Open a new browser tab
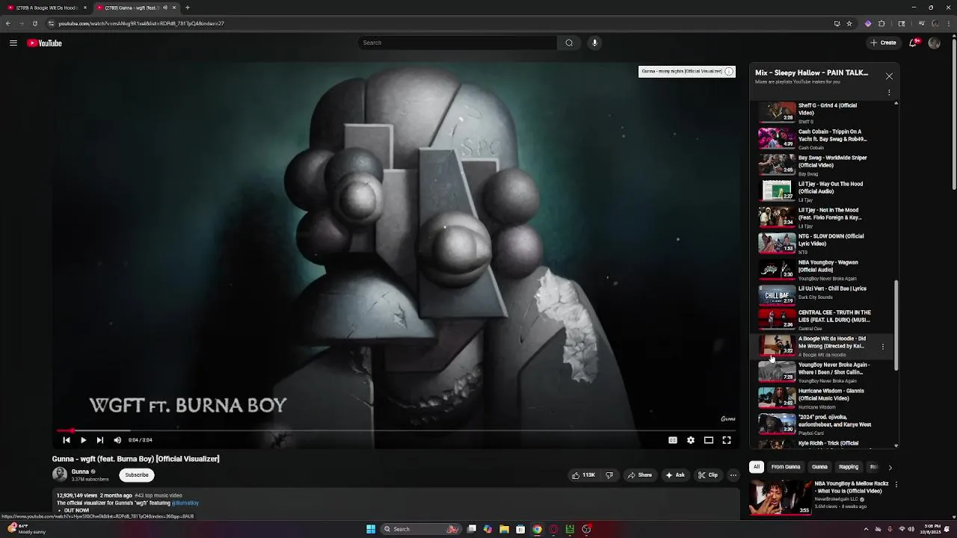Viewport: 957px width, 538px height. pyautogui.click(x=188, y=7)
